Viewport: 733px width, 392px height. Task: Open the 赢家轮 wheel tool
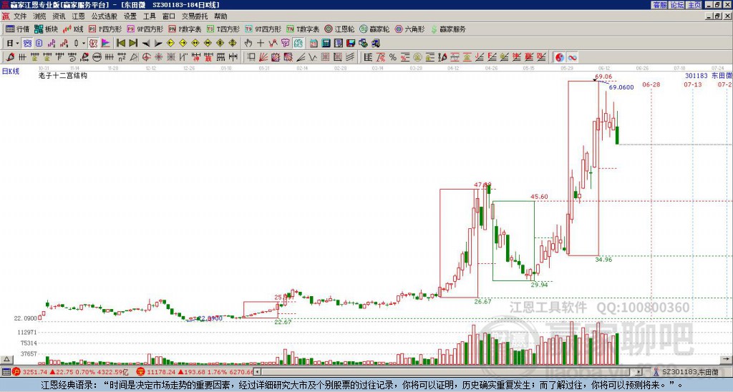point(374,29)
